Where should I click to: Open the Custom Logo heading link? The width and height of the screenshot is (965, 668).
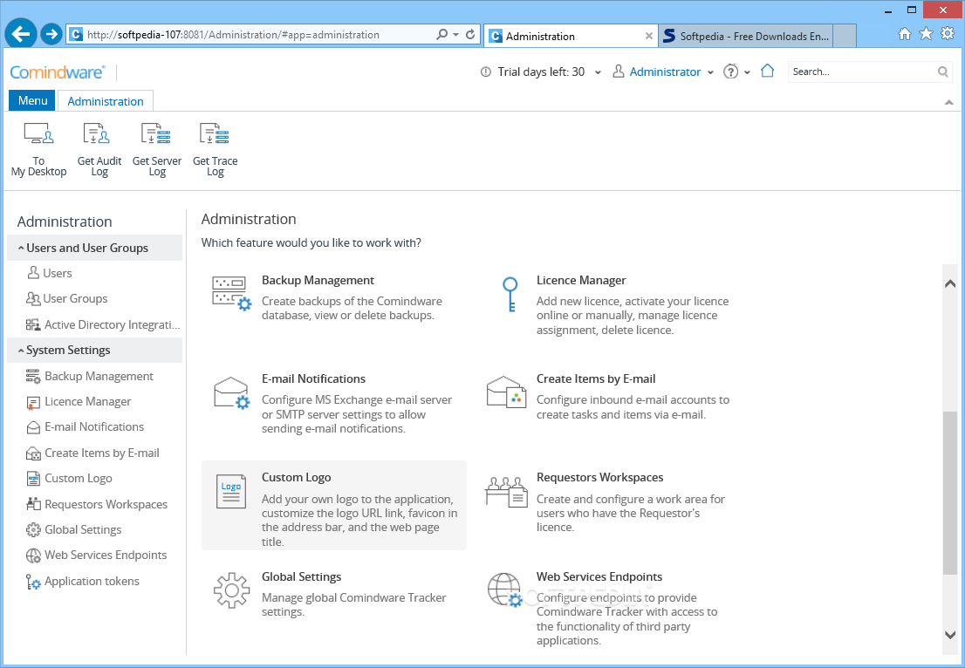[296, 477]
